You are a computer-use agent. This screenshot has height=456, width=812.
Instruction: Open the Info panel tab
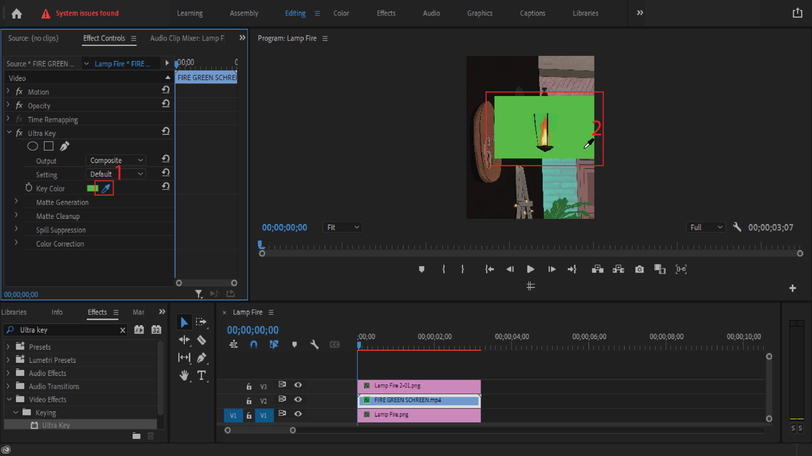[x=57, y=312]
